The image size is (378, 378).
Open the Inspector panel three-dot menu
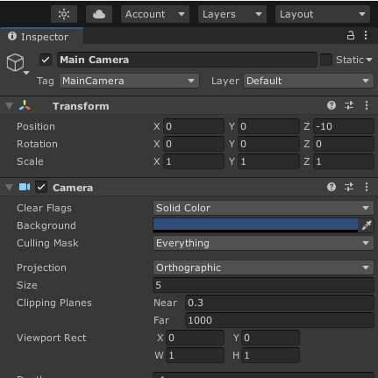tap(366, 35)
